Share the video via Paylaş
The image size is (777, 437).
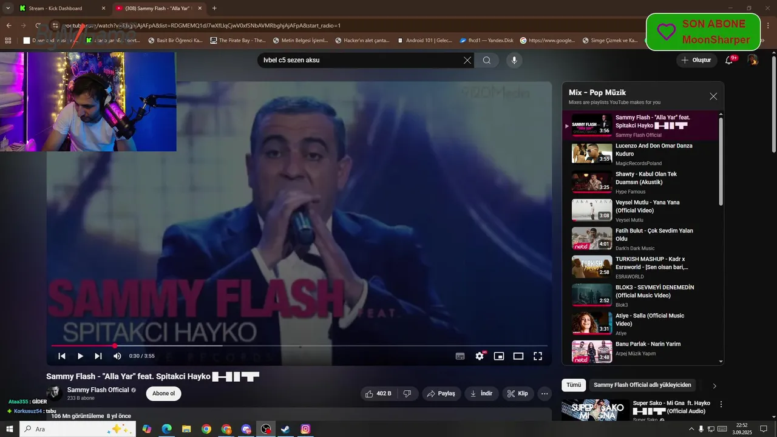[x=441, y=393]
